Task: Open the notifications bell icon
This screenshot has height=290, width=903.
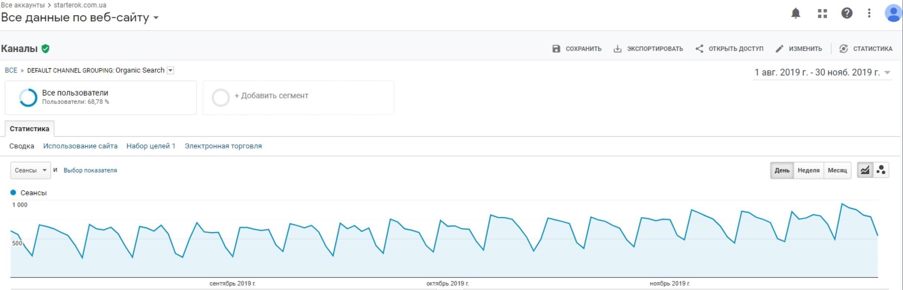Action: pyautogui.click(x=795, y=13)
